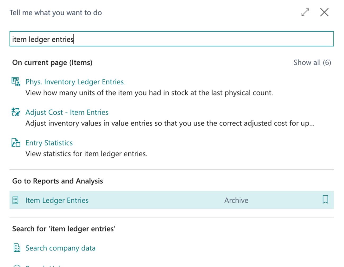Bookmark the Item Ledger Entries result
344x267 pixels.
click(325, 200)
